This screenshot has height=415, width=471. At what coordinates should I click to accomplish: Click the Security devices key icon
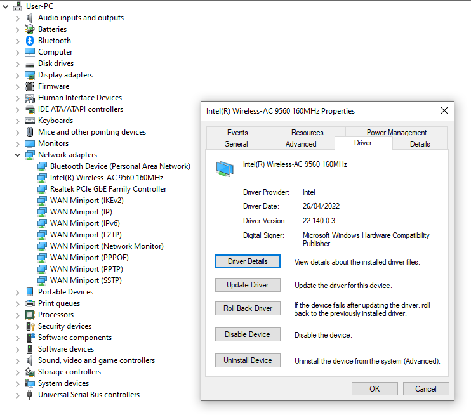click(x=30, y=326)
